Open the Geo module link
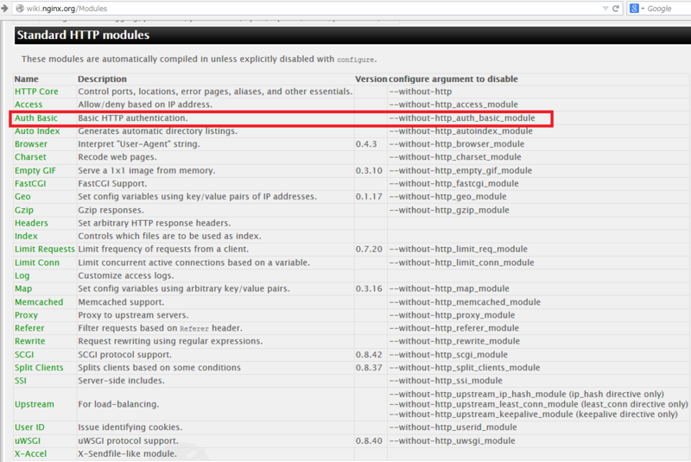The image size is (691, 462). [22, 197]
